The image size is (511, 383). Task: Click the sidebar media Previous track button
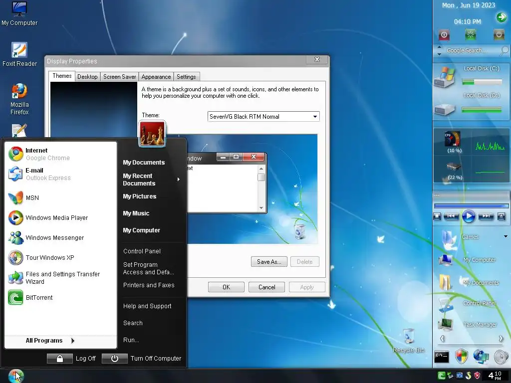coord(451,216)
